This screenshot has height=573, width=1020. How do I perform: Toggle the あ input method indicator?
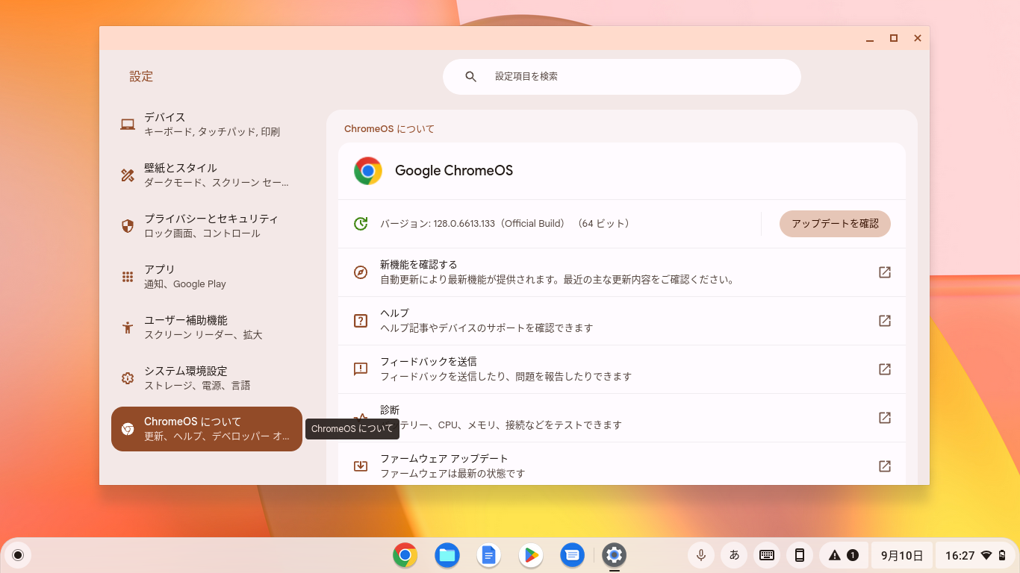(x=733, y=555)
